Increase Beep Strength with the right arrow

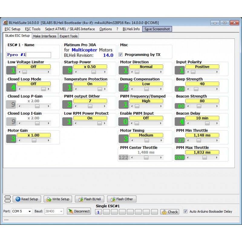coord(217,89)
